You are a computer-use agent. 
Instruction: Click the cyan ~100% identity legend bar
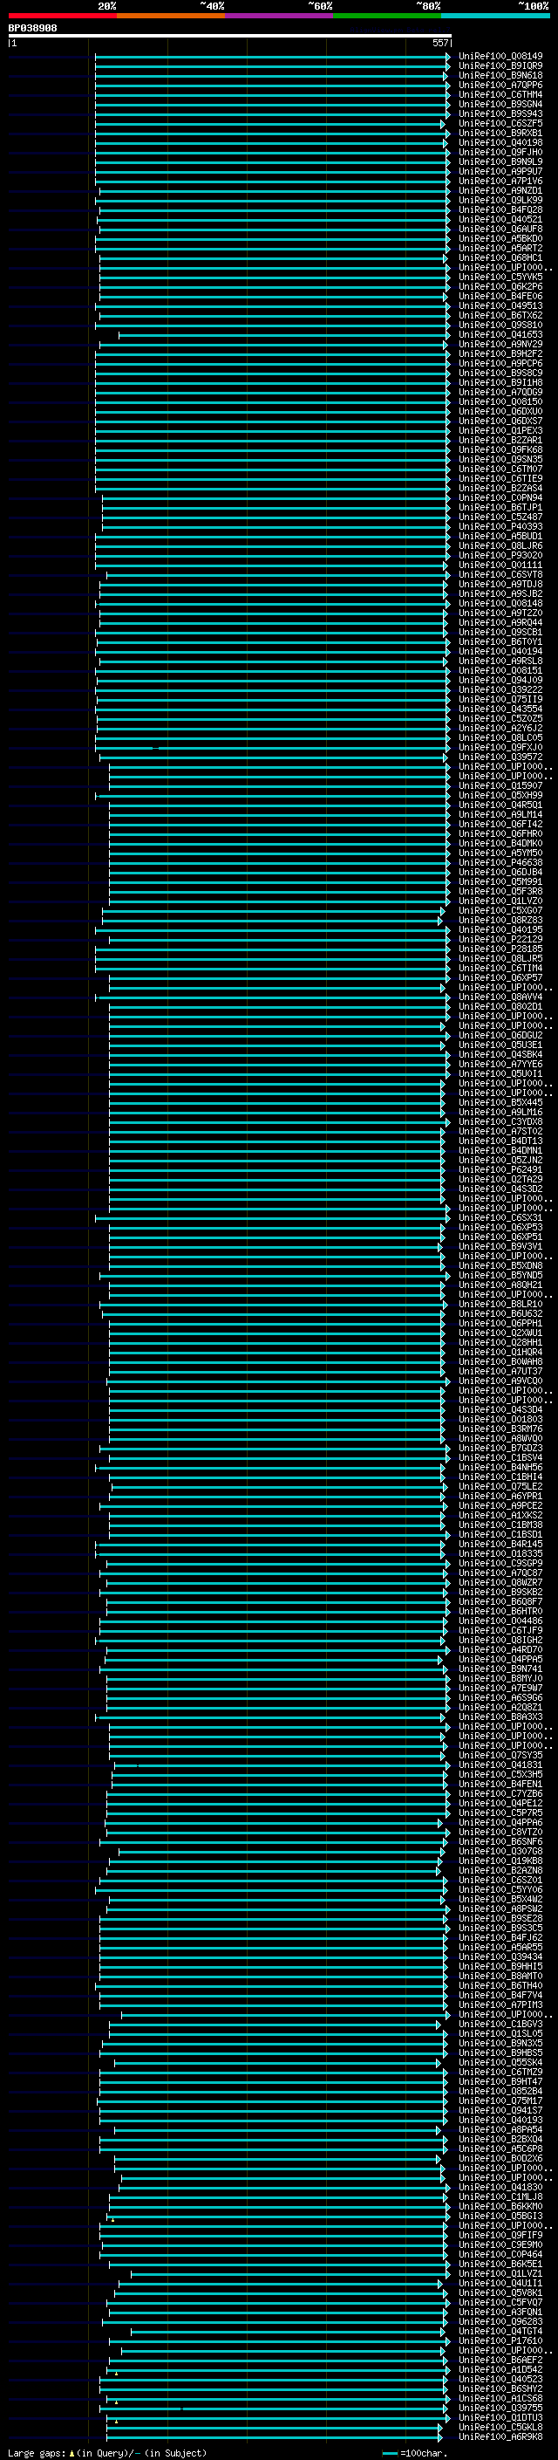[495, 16]
